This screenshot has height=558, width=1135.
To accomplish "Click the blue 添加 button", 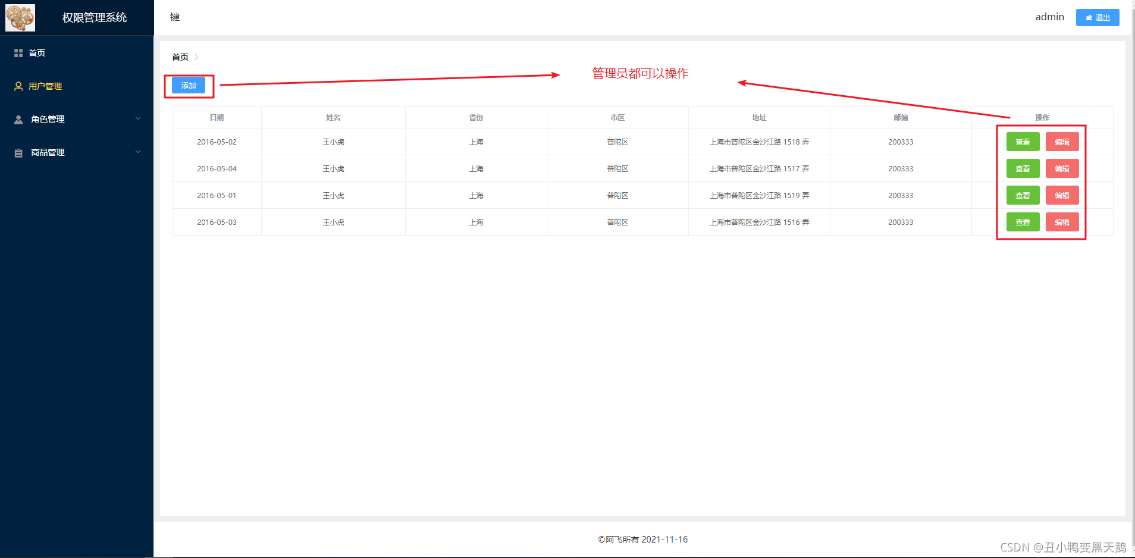I will click(189, 85).
